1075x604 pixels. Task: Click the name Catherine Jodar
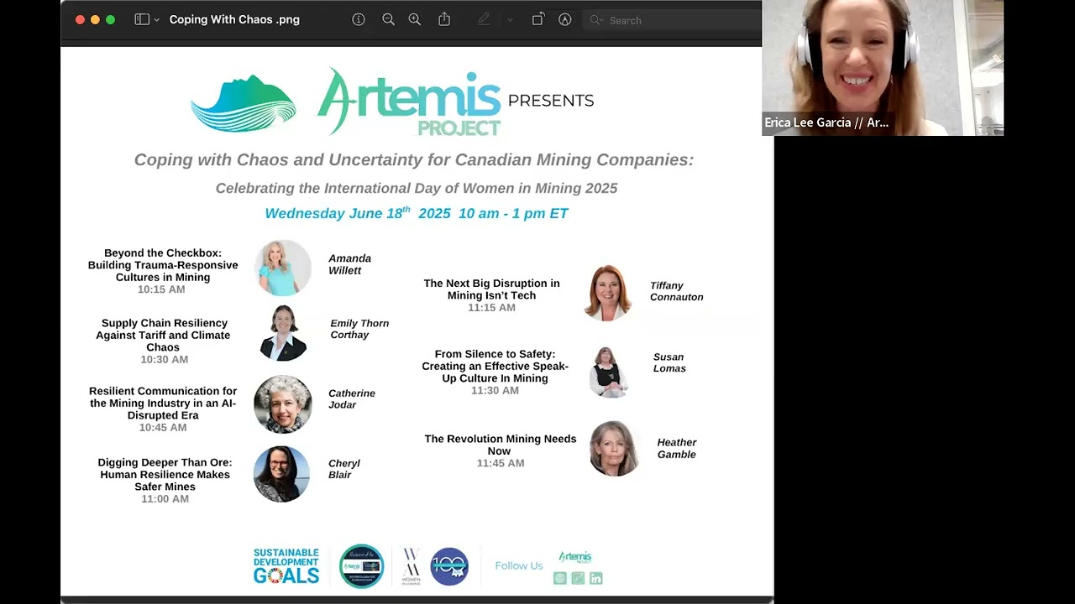[351, 398]
